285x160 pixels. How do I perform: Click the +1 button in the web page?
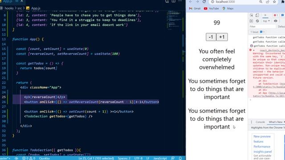[222, 37]
